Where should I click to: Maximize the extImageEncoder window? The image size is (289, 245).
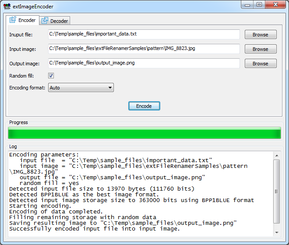259,4
